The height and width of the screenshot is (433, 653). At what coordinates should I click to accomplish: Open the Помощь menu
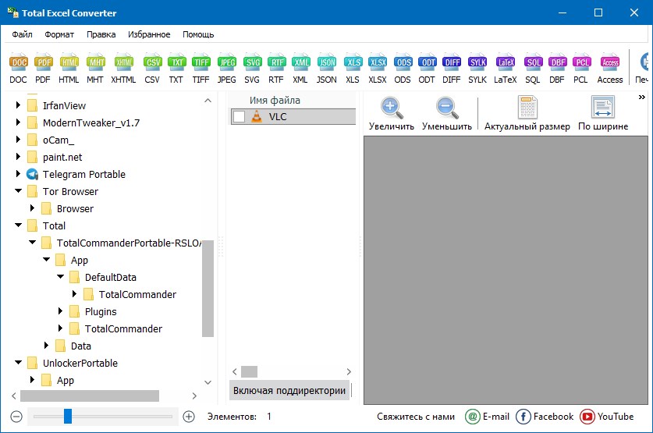click(x=198, y=34)
